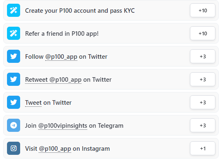Open the Create your P100 account and pass KYC entry
The image size is (222, 161).
click(111, 10)
